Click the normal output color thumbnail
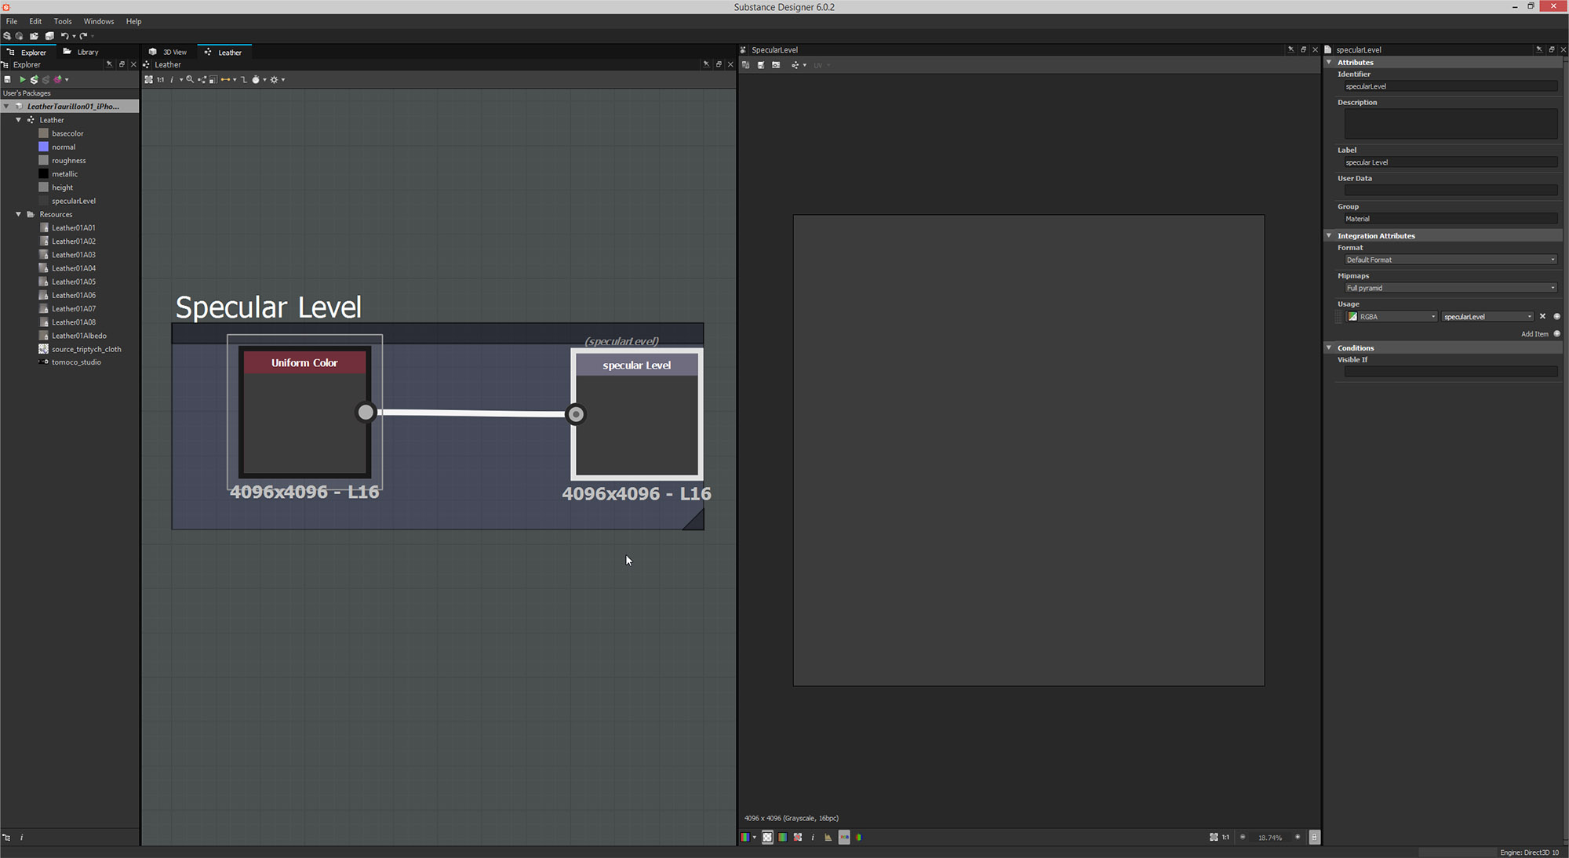The height and width of the screenshot is (858, 1569). tap(44, 147)
